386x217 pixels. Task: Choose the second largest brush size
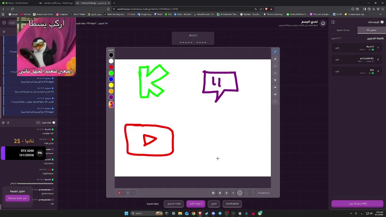[220, 193]
